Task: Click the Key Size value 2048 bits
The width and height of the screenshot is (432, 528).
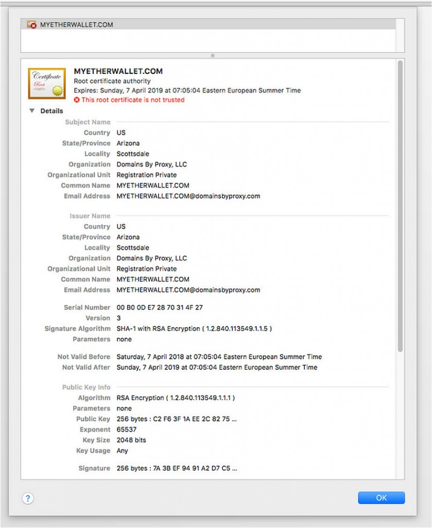Action: coord(131,440)
